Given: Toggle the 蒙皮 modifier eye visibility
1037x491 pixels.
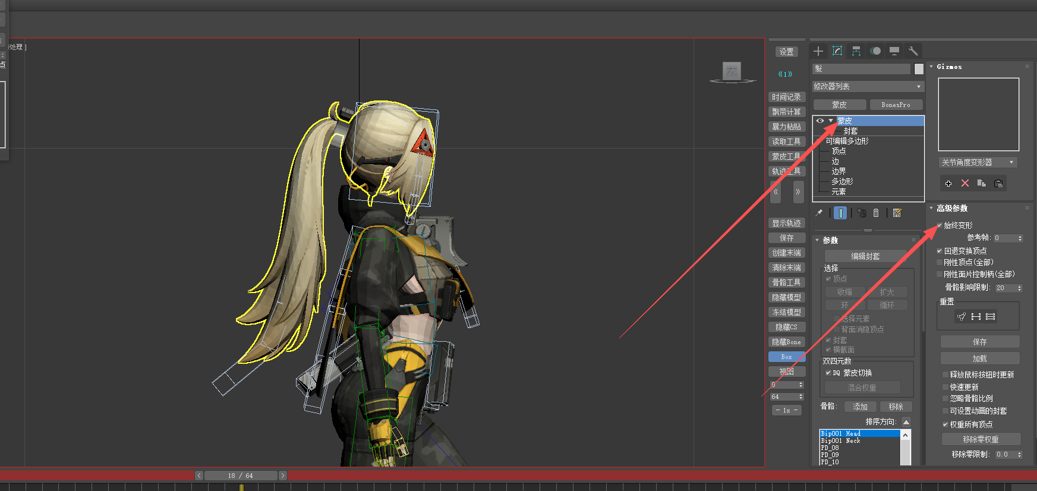Looking at the screenshot, I should (x=820, y=121).
